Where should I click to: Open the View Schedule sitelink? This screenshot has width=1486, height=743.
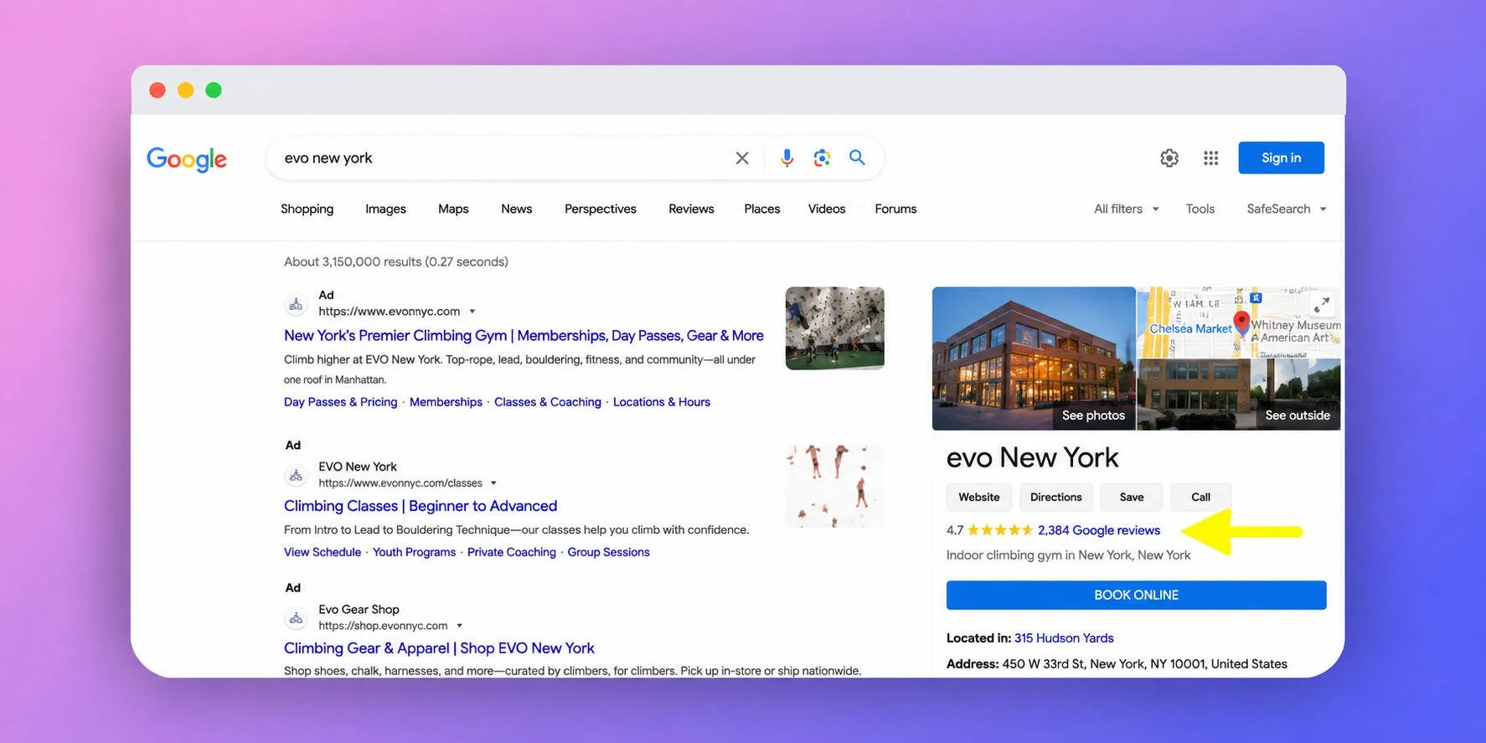322,552
